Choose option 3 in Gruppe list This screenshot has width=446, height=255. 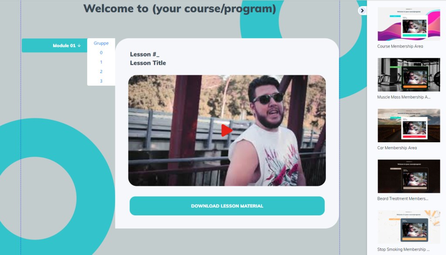[101, 81]
